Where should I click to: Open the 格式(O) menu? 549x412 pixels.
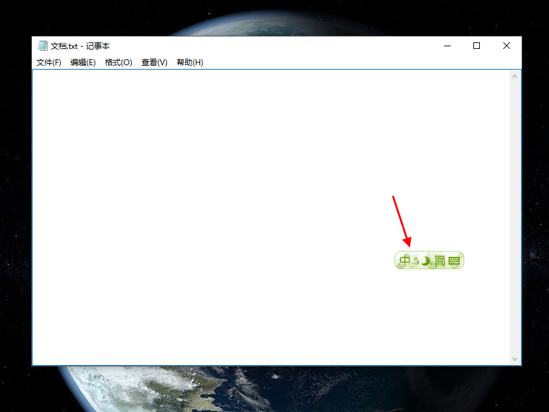tap(119, 63)
